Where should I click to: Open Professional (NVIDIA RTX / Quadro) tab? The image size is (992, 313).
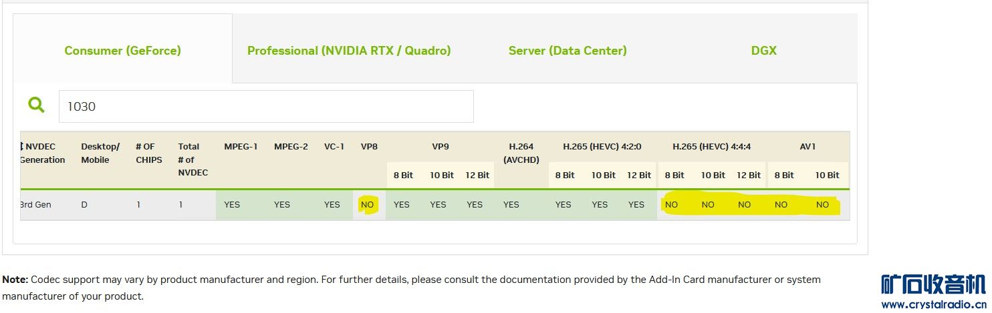pyautogui.click(x=349, y=51)
